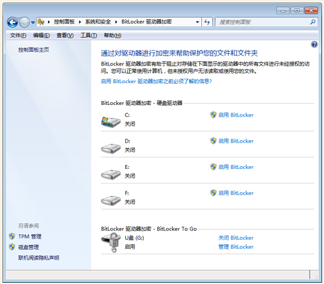324x284 pixels.
Task: Navigate to 控制面板 in breadcrumb
Action: [64, 22]
